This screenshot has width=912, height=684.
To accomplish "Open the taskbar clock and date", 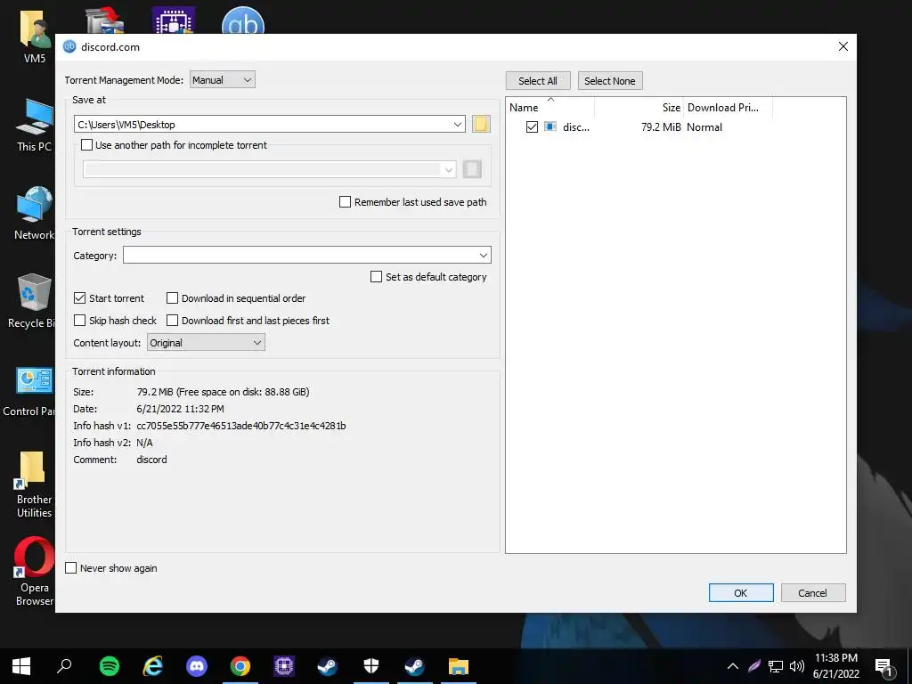I will (x=835, y=666).
